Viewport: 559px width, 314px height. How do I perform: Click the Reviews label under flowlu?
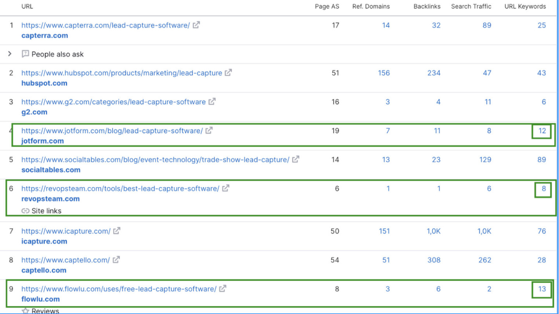pyautogui.click(x=45, y=311)
